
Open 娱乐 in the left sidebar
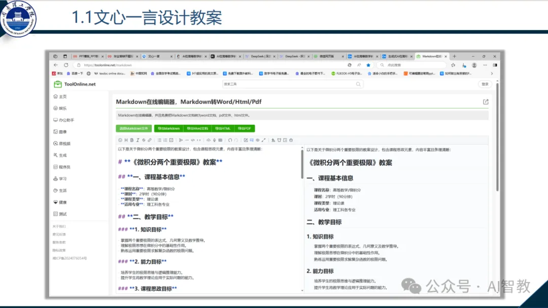pos(60,109)
